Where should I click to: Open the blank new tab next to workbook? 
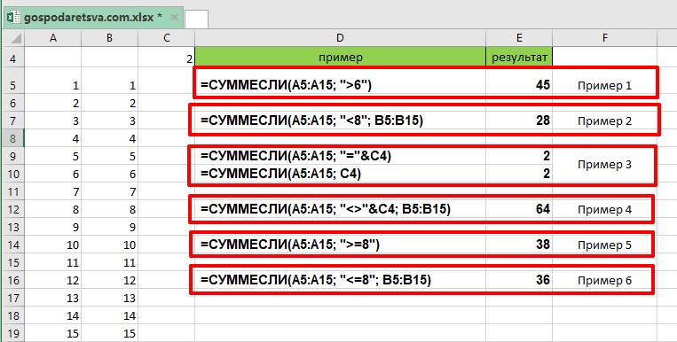click(x=196, y=19)
